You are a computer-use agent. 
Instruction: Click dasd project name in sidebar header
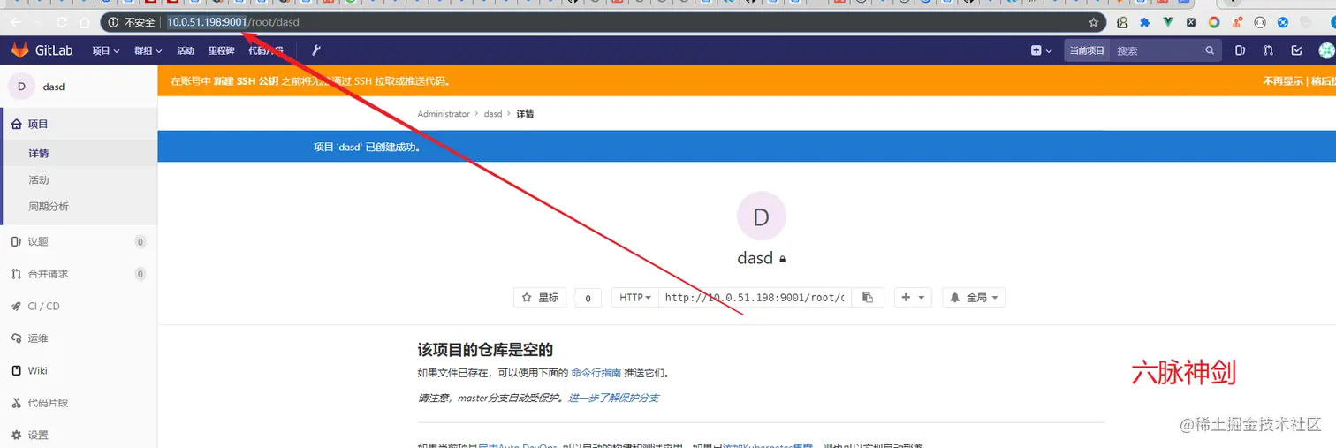point(54,87)
